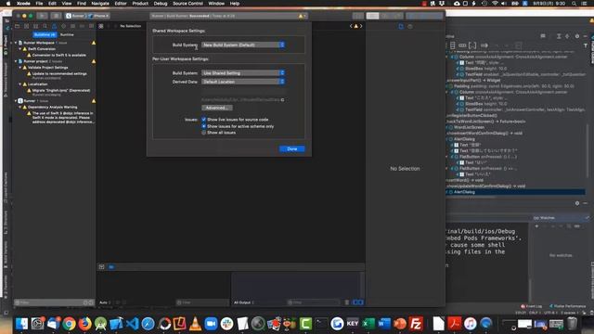This screenshot has height=334, width=594.
Task: Reveal derived data path with the arrow icon
Action: 282,100
